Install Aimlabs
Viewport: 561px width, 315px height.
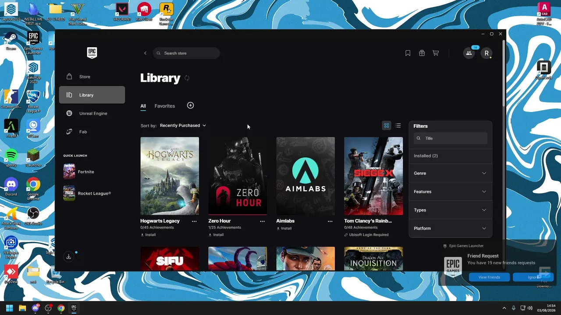(284, 228)
